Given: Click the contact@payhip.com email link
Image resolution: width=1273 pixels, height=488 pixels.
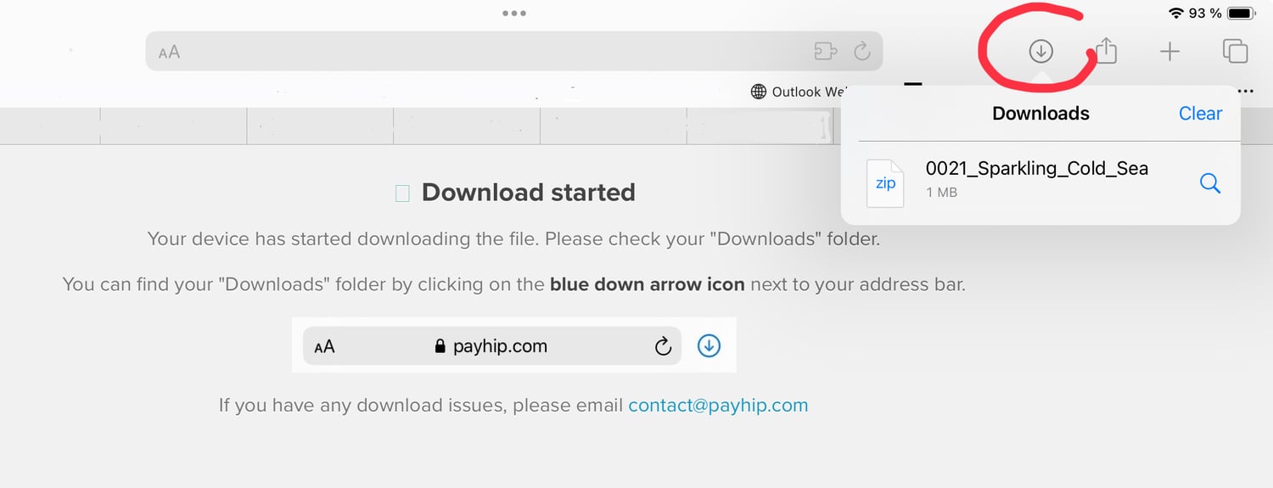Looking at the screenshot, I should coord(718,405).
